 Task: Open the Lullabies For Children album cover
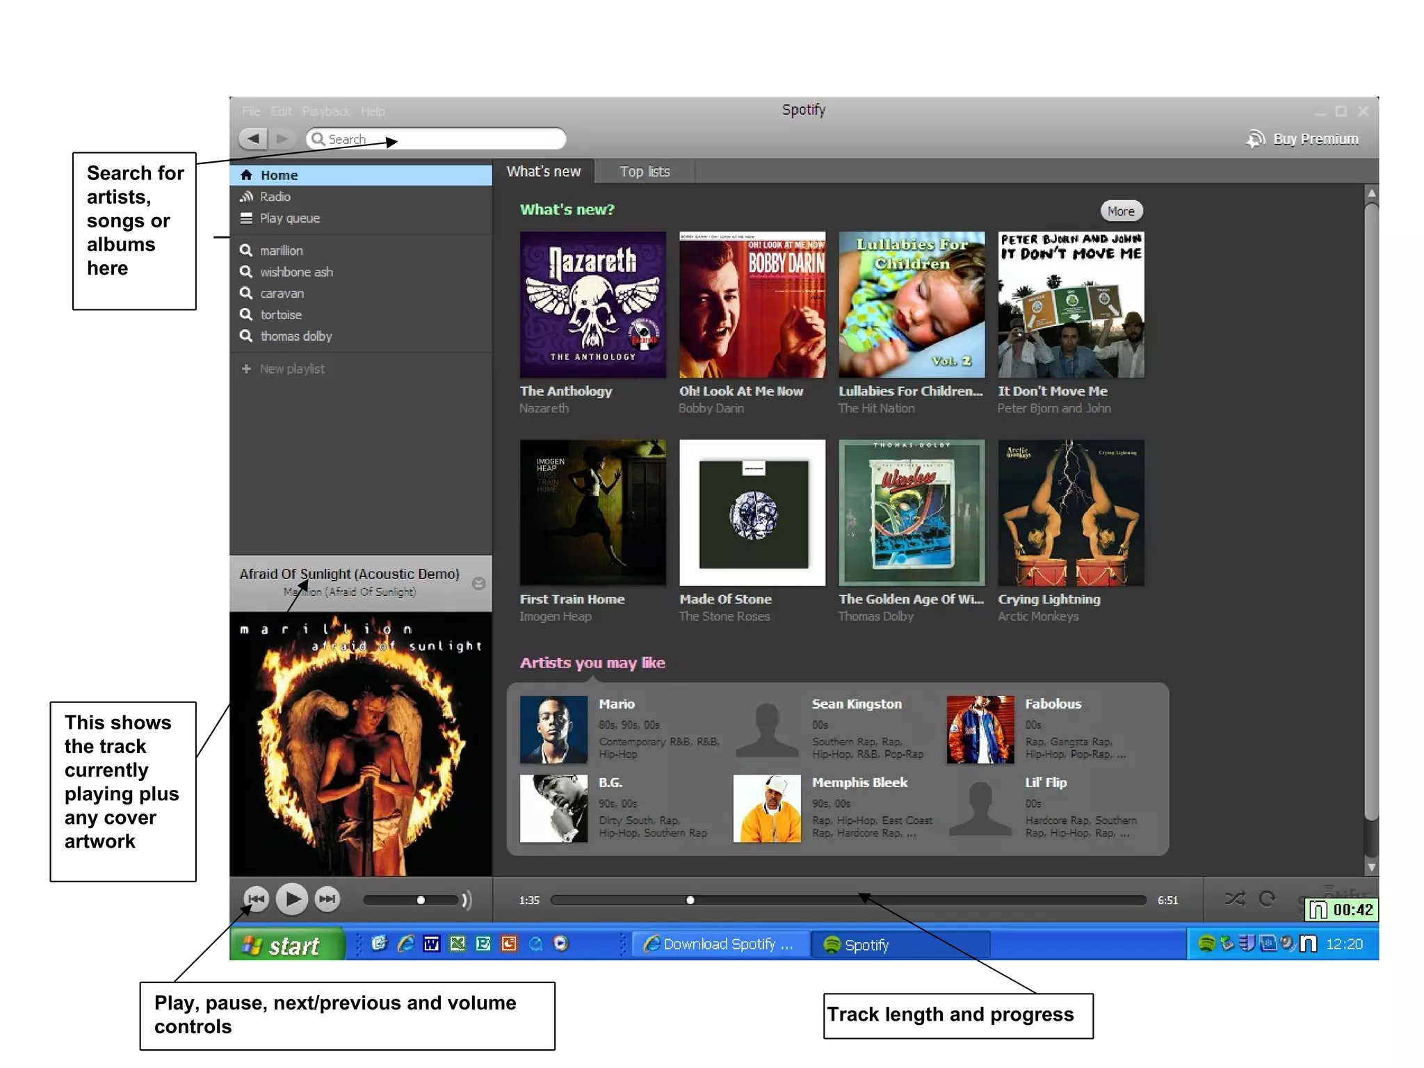(912, 305)
